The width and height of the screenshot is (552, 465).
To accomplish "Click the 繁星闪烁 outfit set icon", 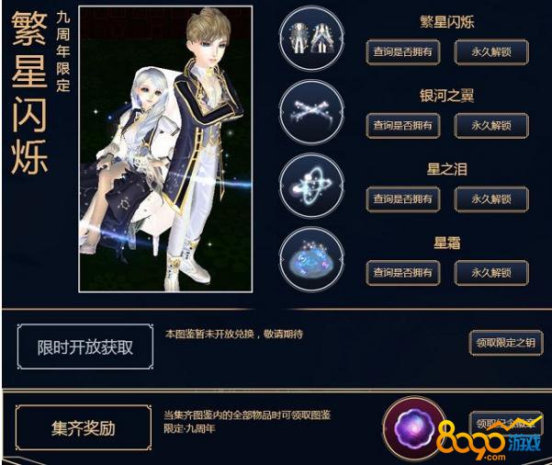I will click(311, 39).
